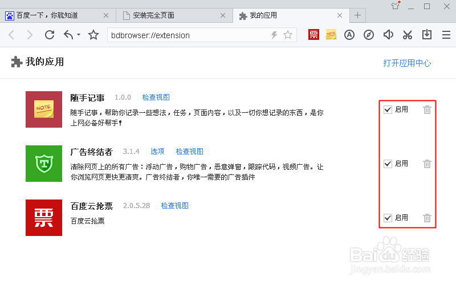The width and height of the screenshot is (456, 285).
Task: Maximize the browser window
Action: click(x=427, y=6)
